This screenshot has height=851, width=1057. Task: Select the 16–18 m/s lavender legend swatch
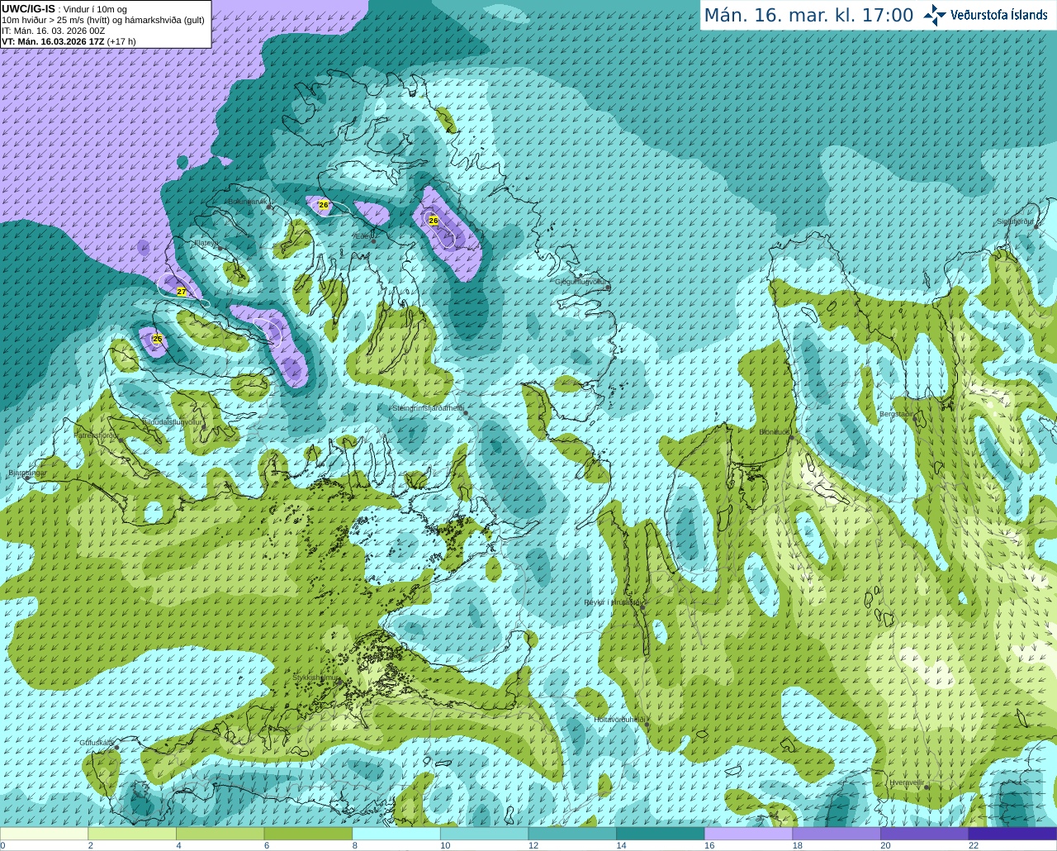click(x=748, y=834)
